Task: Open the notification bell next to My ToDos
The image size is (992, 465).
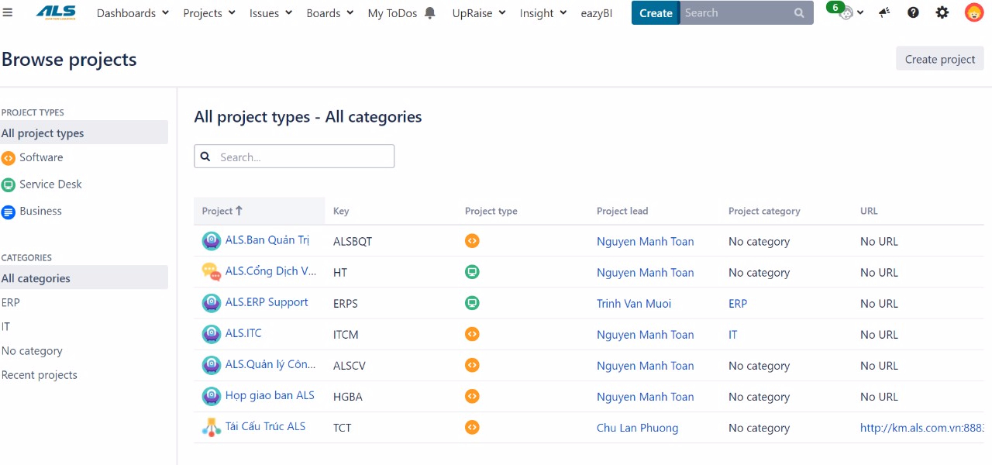Action: [430, 13]
